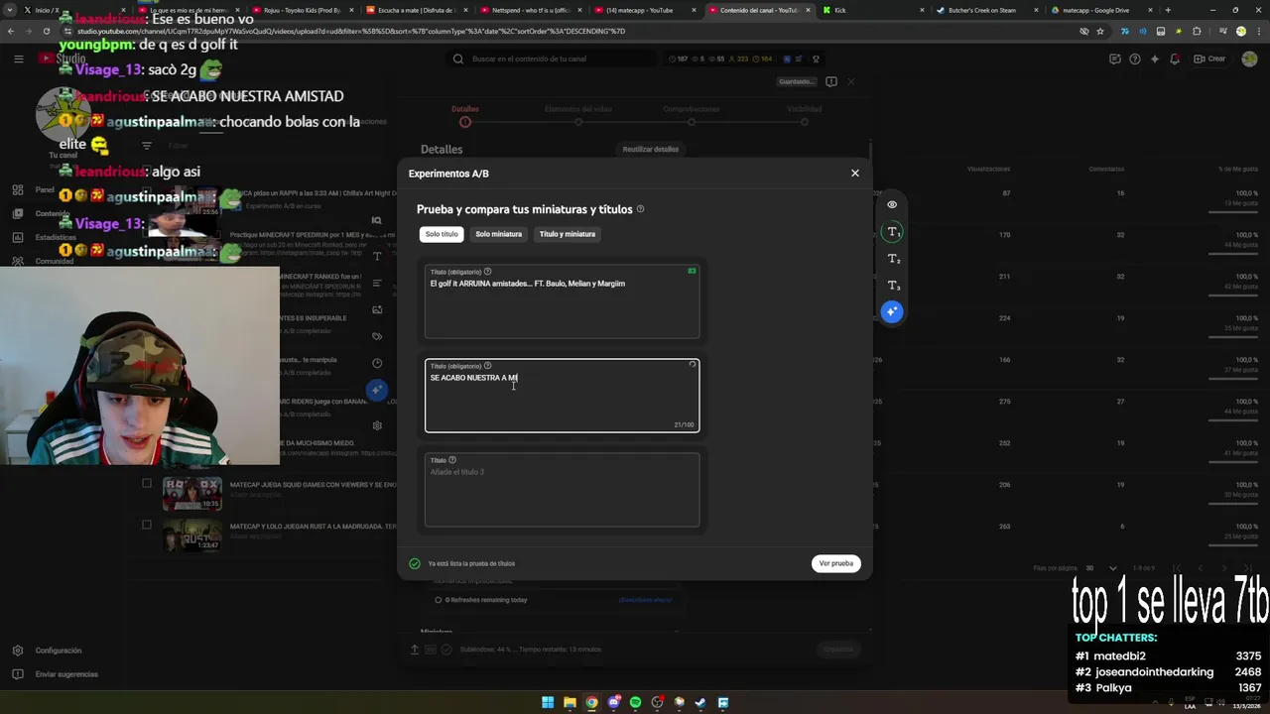Viewport: 1270px width, 714px height.
Task: Open help next to Prueba y compara heading
Action: (x=640, y=209)
